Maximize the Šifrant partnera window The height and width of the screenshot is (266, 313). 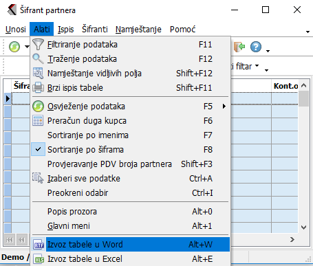pyautogui.click(x=266, y=10)
